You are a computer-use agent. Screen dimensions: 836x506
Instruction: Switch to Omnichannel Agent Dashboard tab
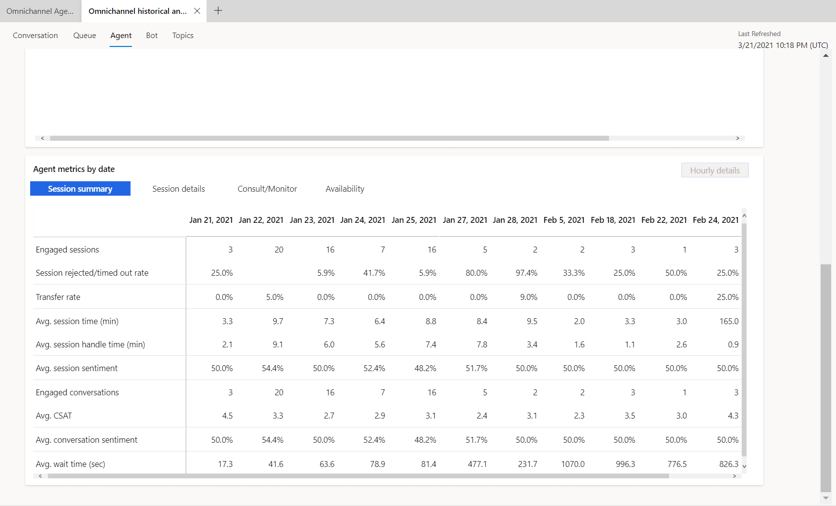pyautogui.click(x=40, y=11)
